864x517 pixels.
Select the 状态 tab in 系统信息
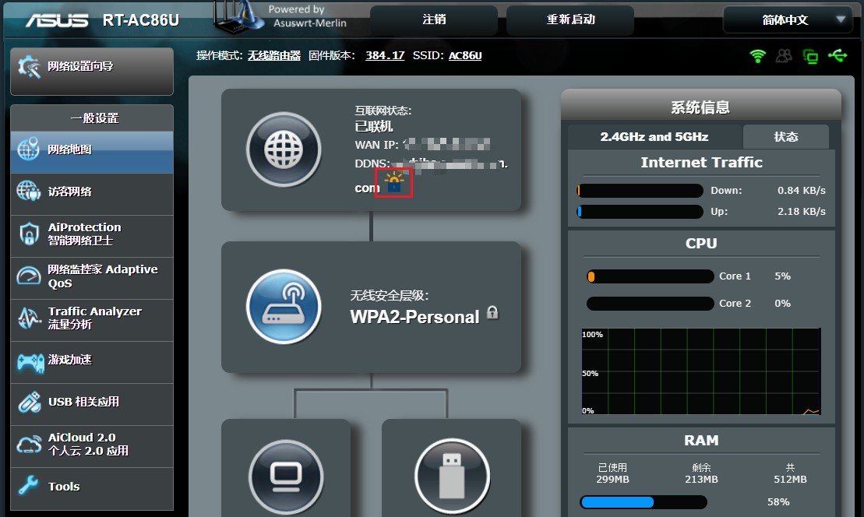(x=786, y=136)
